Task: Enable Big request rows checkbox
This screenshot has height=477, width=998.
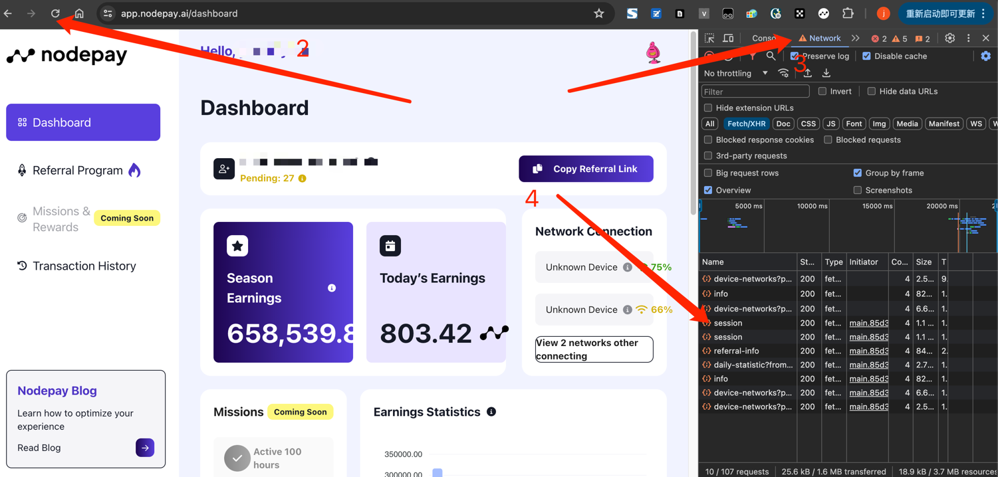Action: pyautogui.click(x=708, y=173)
